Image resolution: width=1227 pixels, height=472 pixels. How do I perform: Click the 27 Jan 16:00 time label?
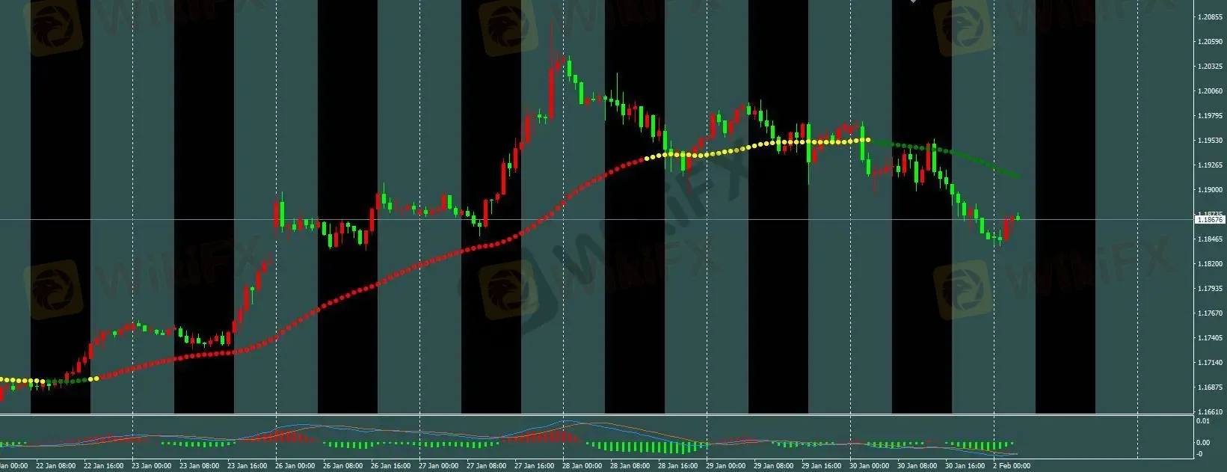[535, 466]
